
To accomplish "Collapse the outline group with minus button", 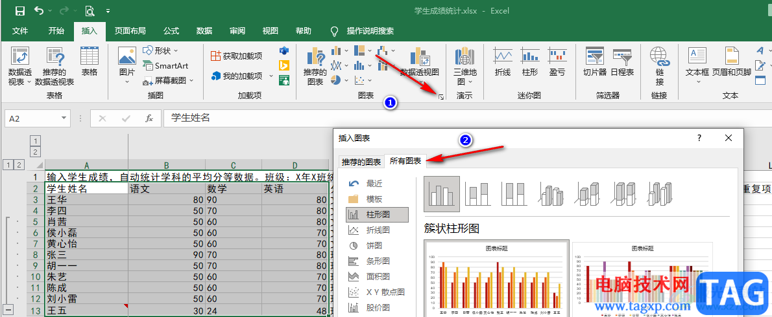I will click(x=9, y=310).
